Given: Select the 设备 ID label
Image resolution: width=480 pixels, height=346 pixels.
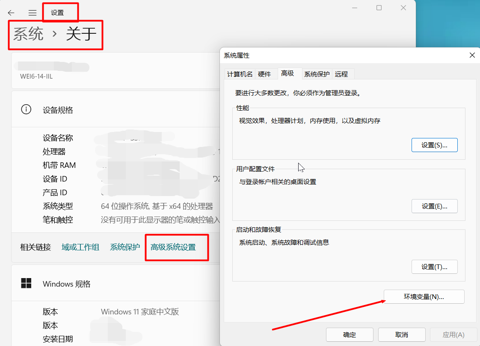Looking at the screenshot, I should pos(55,179).
